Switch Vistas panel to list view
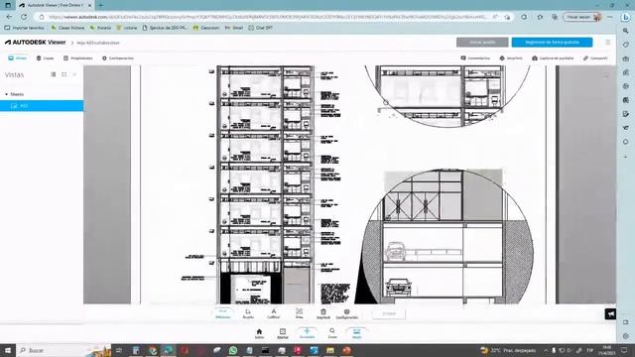 (53, 74)
